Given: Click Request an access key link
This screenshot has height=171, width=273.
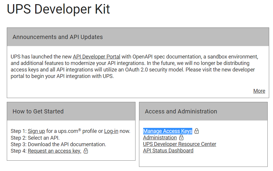Looking at the screenshot, I should pos(54,151).
